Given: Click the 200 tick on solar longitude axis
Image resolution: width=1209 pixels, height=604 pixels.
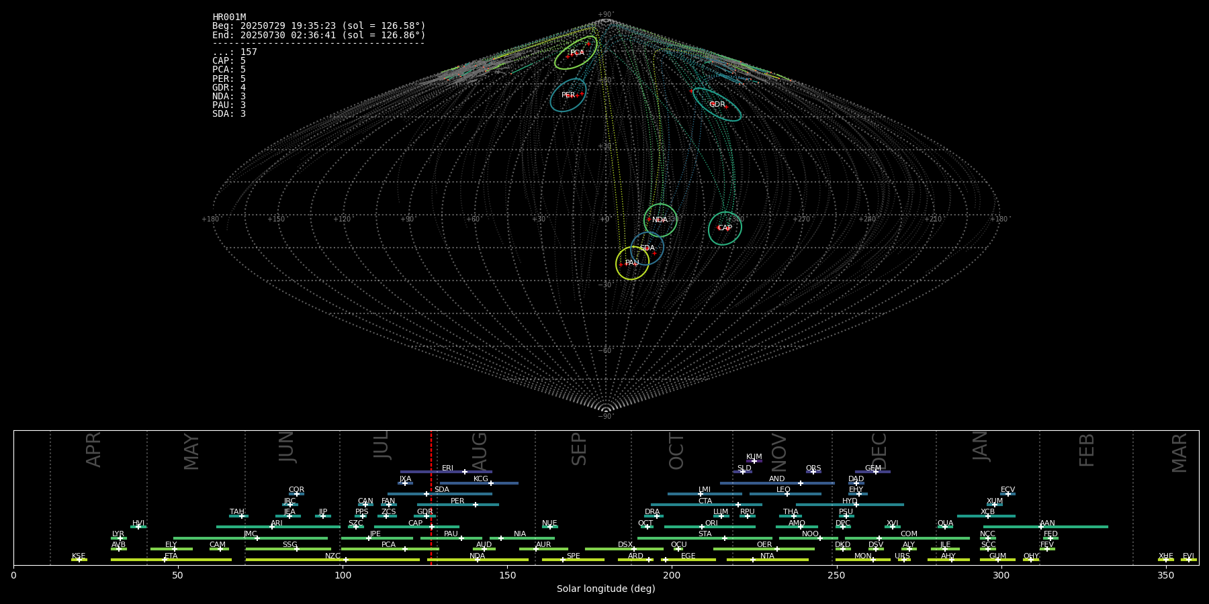Looking at the screenshot, I should (672, 575).
